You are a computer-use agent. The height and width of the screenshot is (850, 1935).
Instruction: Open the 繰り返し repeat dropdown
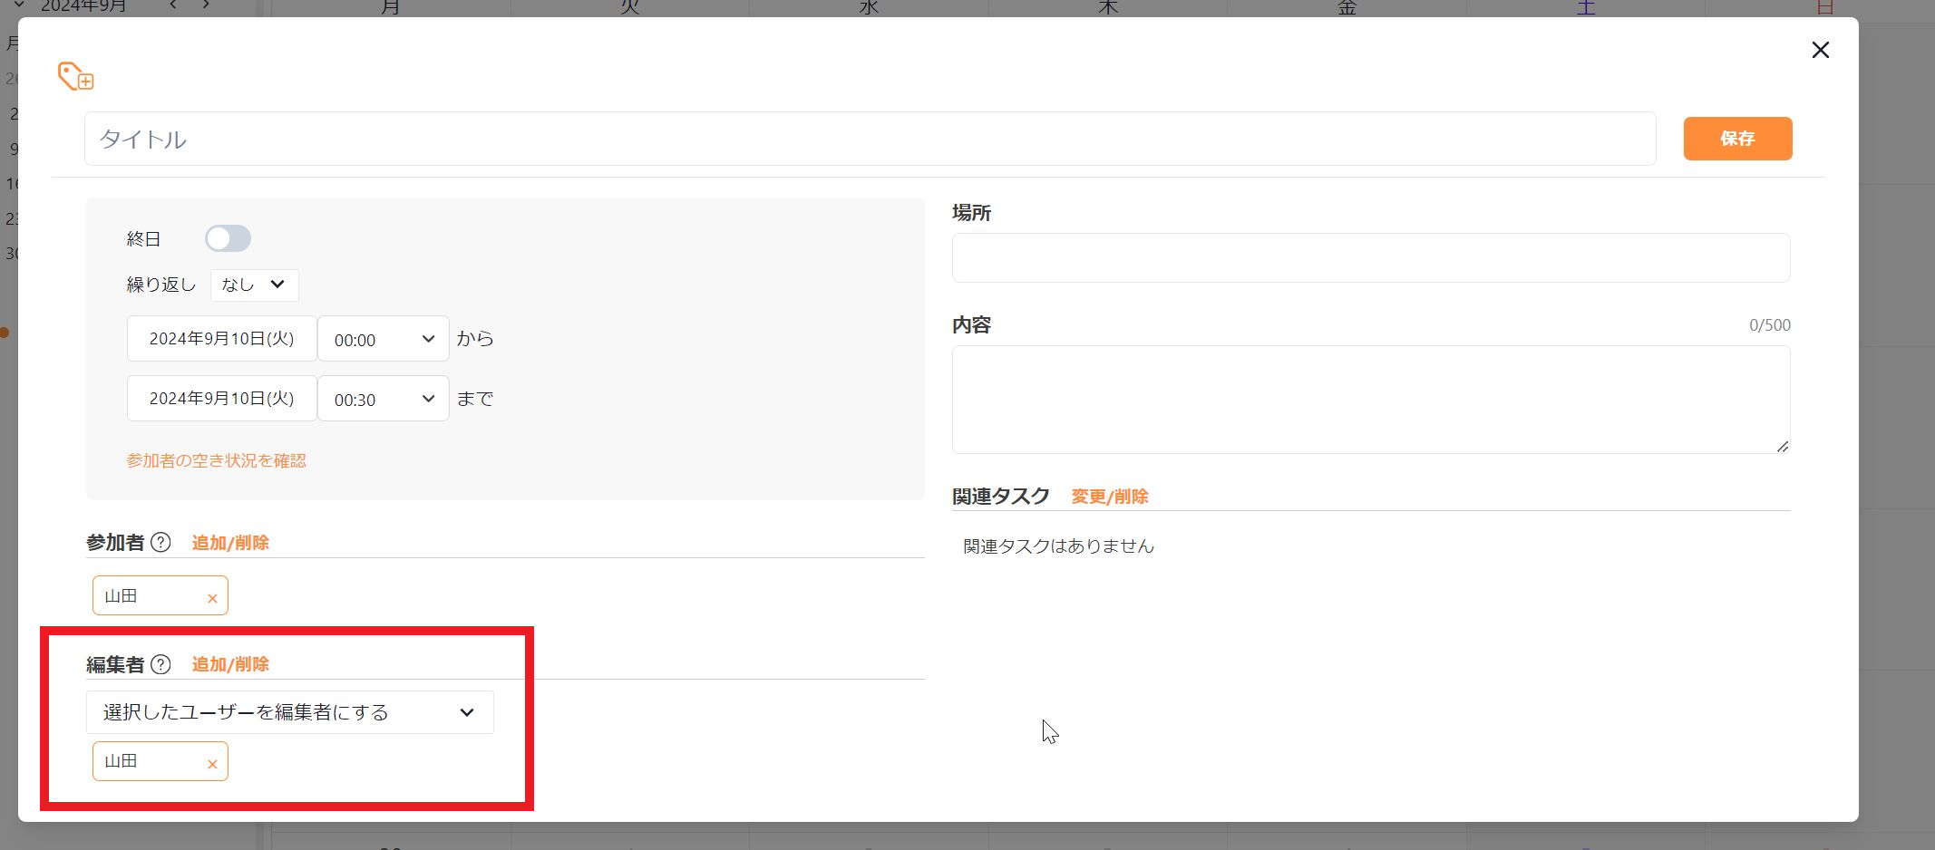(x=254, y=285)
